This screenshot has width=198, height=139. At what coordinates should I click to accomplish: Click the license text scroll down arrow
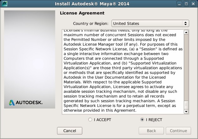[x=186, y=111]
